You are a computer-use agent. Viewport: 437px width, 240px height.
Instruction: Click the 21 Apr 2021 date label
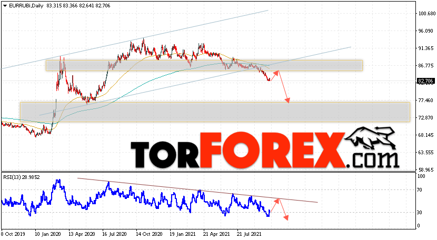click(216, 234)
